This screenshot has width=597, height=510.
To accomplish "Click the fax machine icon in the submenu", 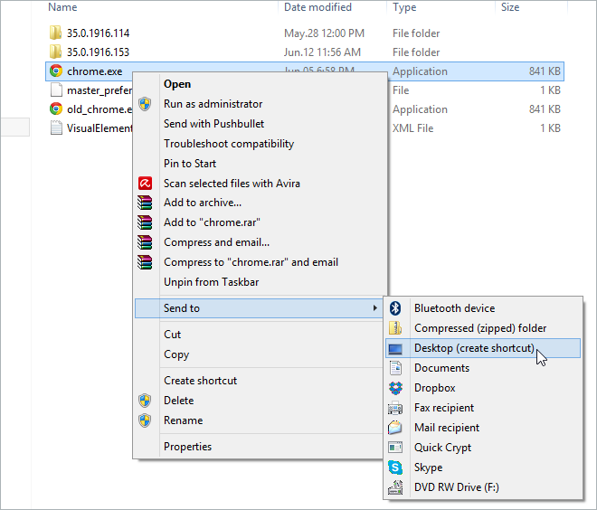I will (x=395, y=408).
